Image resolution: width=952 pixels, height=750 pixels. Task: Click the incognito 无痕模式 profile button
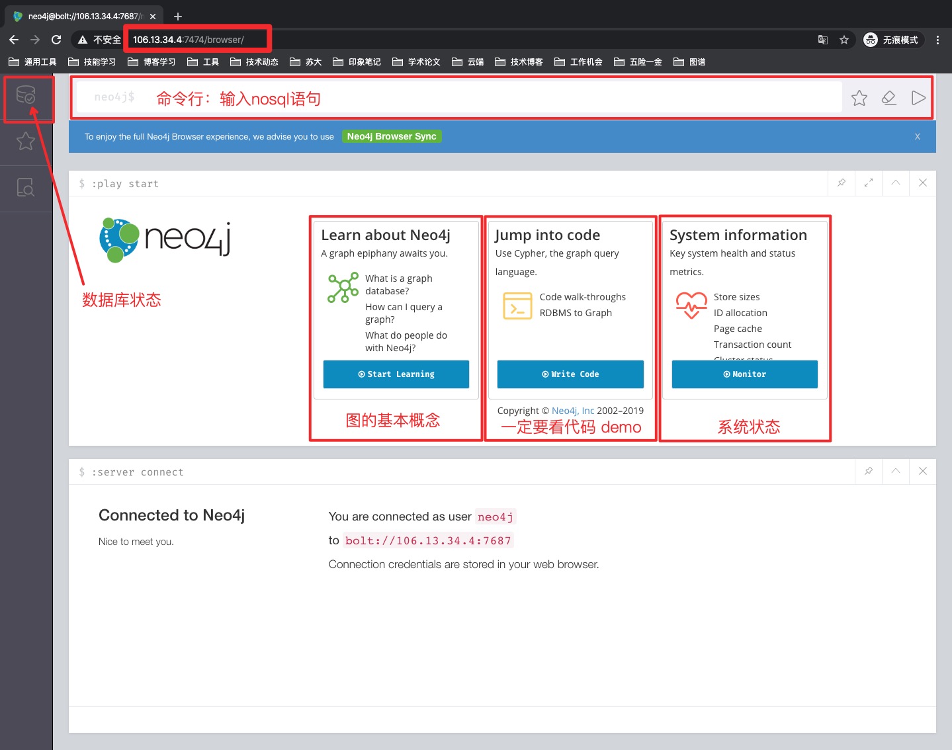(x=892, y=40)
